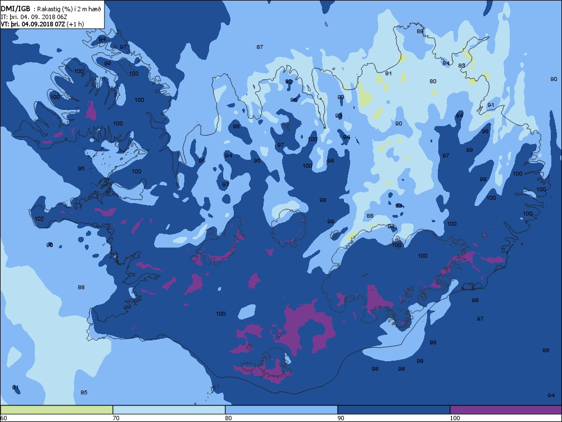562x422 pixels.
Task: Click the pale blue 70–80 legend swatch
Action: point(169,410)
